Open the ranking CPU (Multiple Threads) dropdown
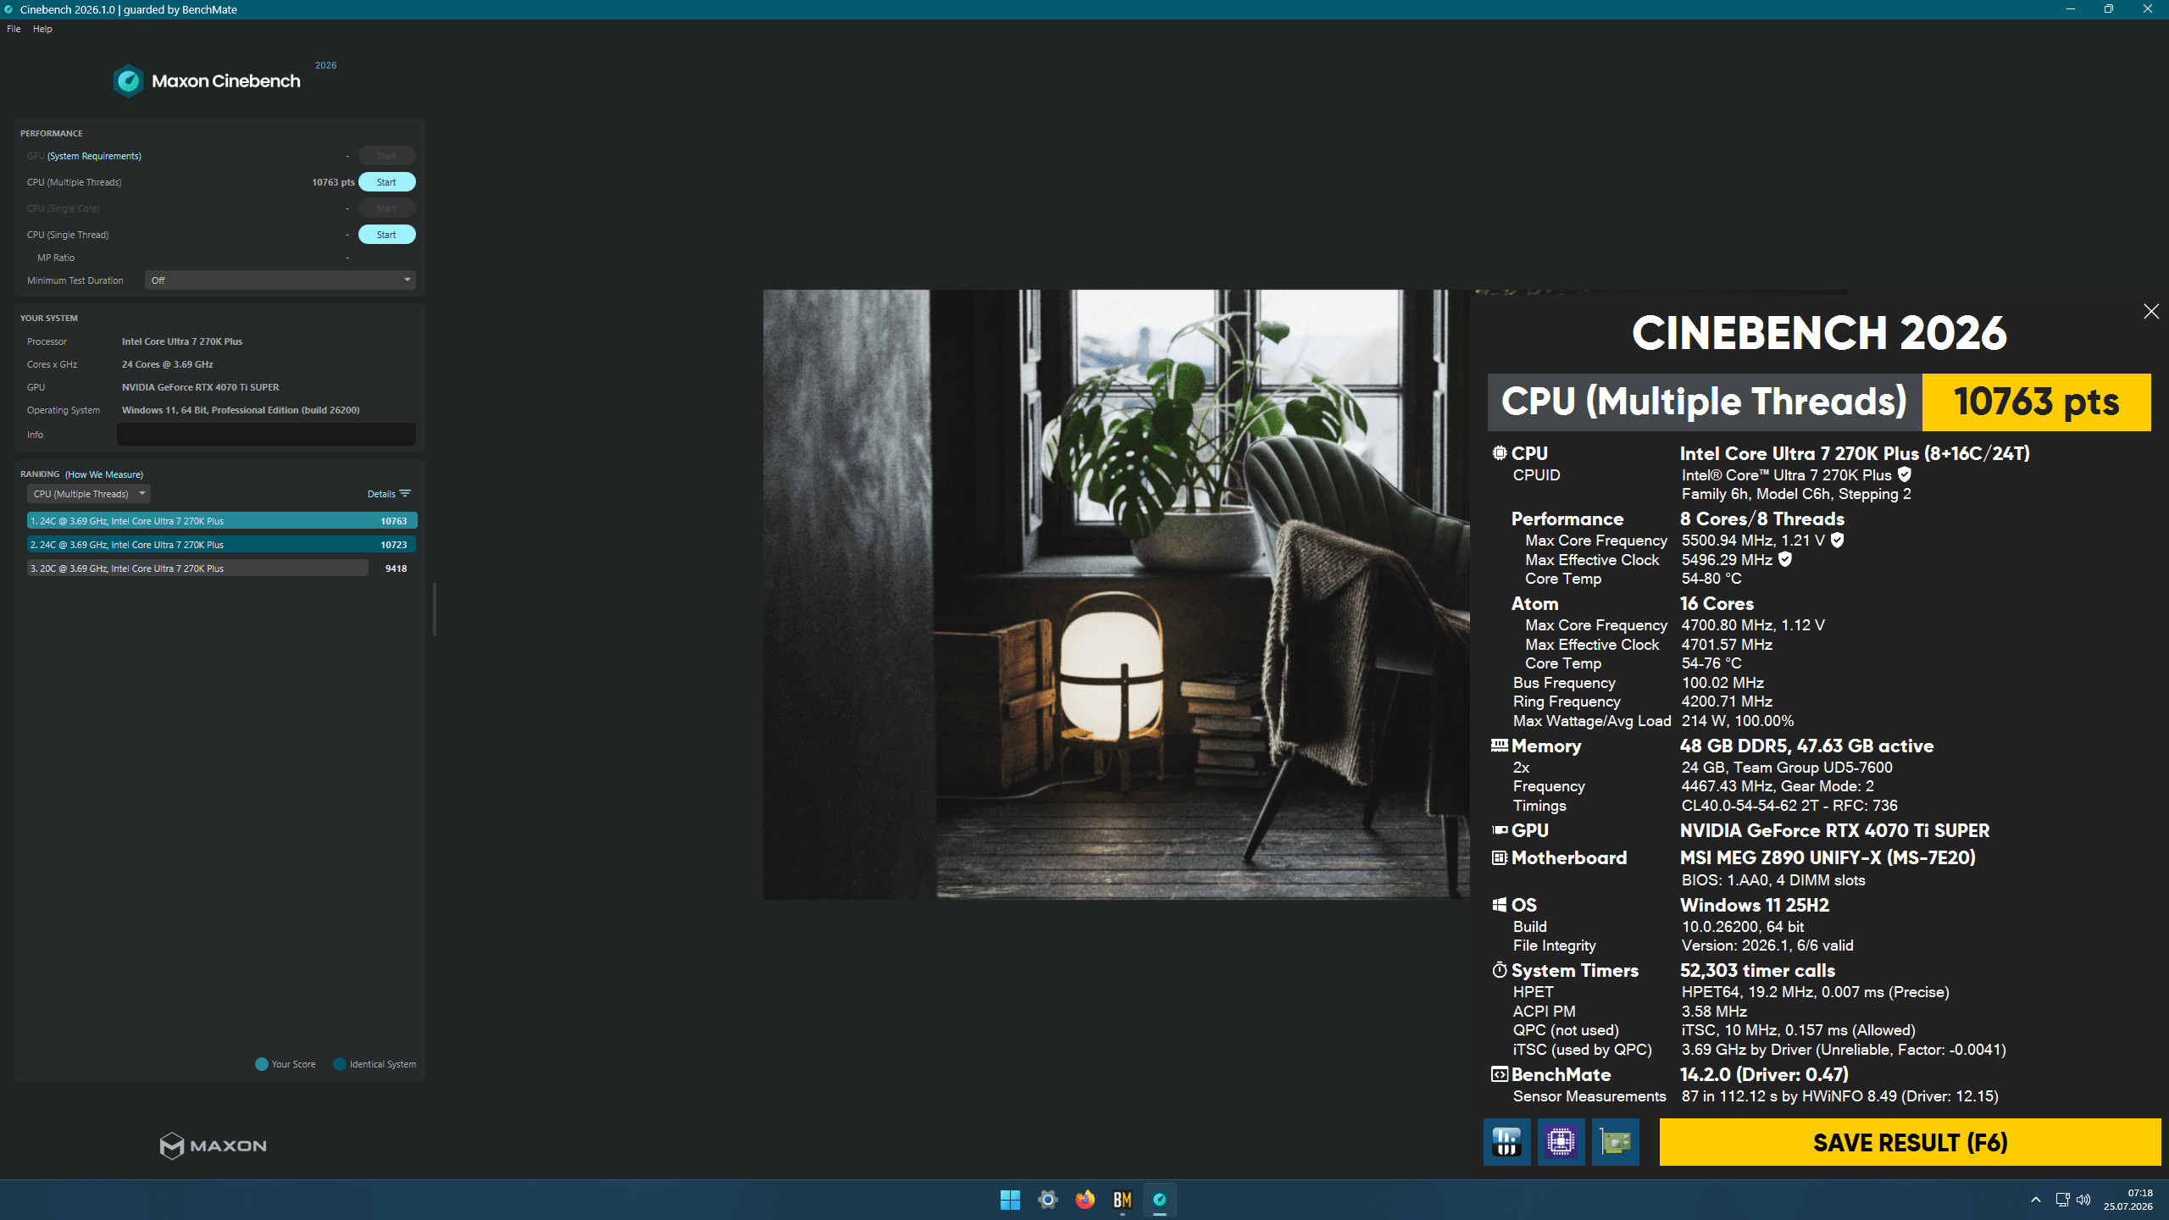Screen dimensions: 2169x1220 coord(89,494)
